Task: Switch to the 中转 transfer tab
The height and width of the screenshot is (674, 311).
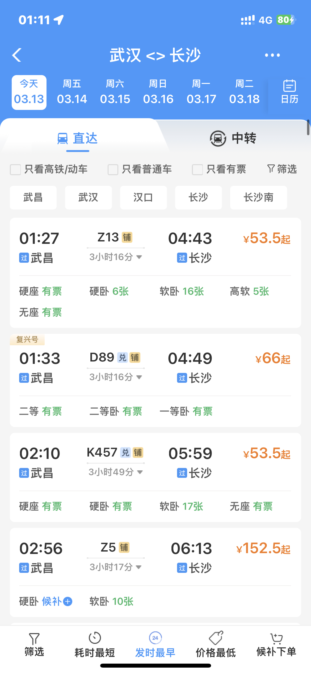Action: (x=233, y=138)
